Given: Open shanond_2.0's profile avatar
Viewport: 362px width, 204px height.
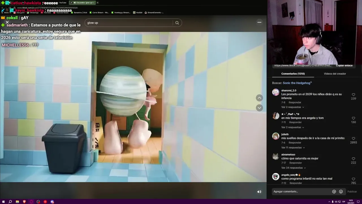Looking at the screenshot, I should point(276,92).
